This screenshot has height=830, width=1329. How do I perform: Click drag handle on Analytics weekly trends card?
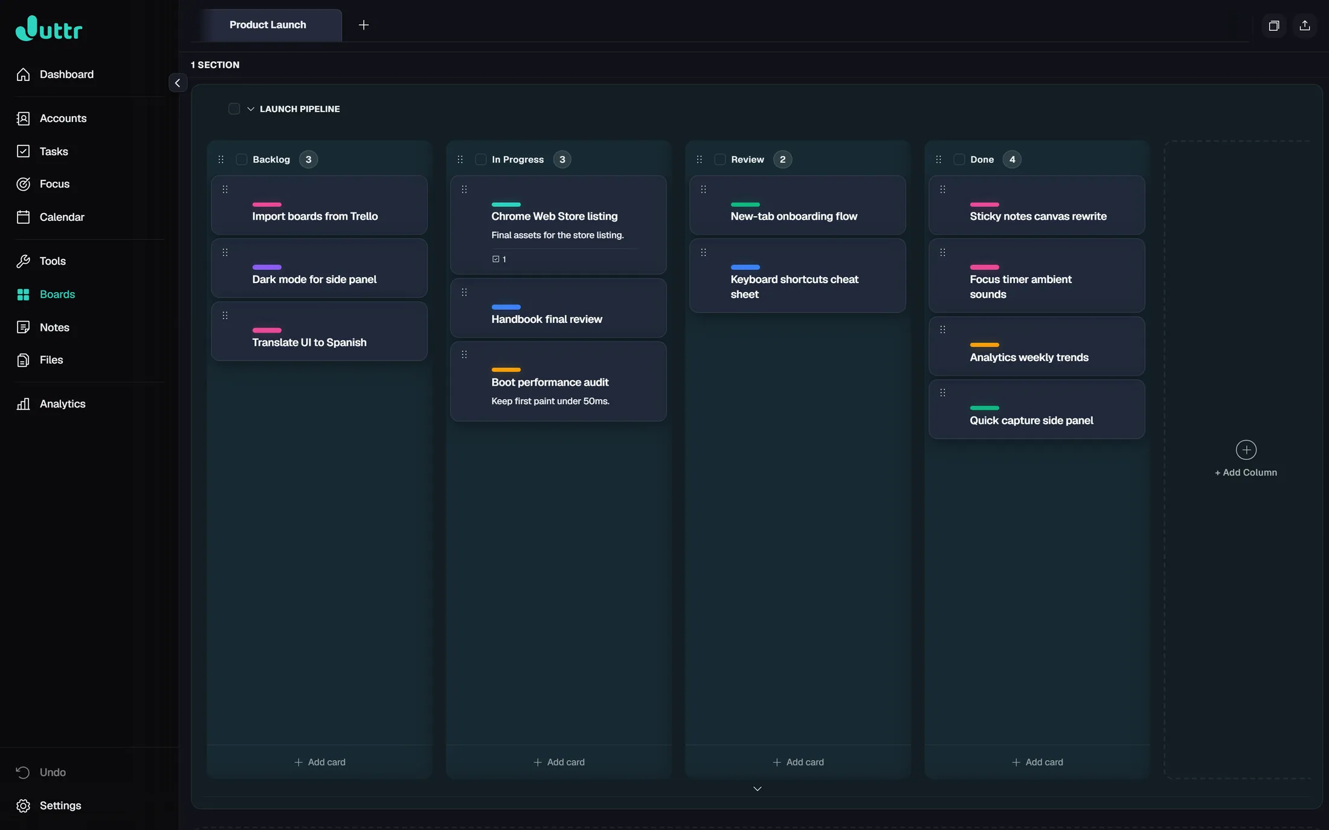click(942, 330)
